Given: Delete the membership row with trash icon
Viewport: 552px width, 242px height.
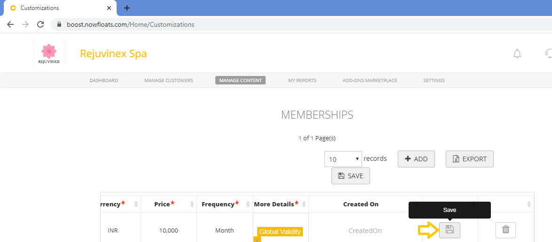Looking at the screenshot, I should tap(505, 230).
